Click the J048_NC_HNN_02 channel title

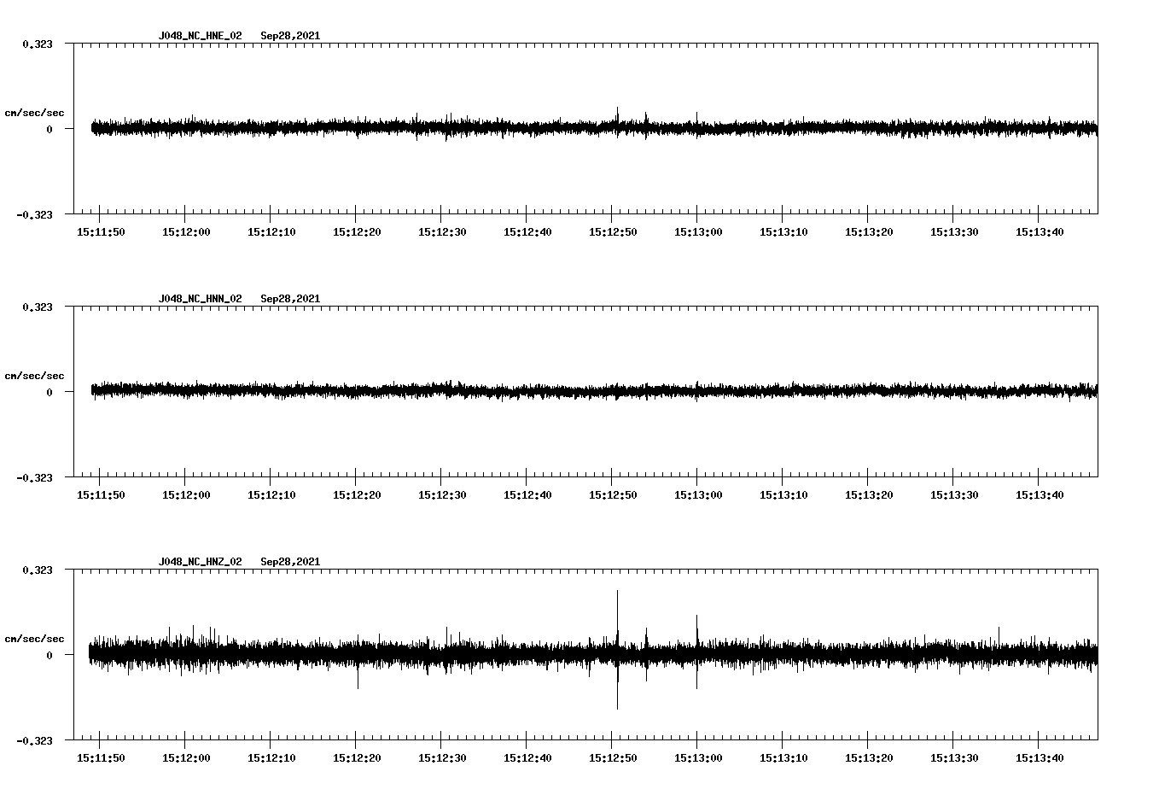point(200,299)
